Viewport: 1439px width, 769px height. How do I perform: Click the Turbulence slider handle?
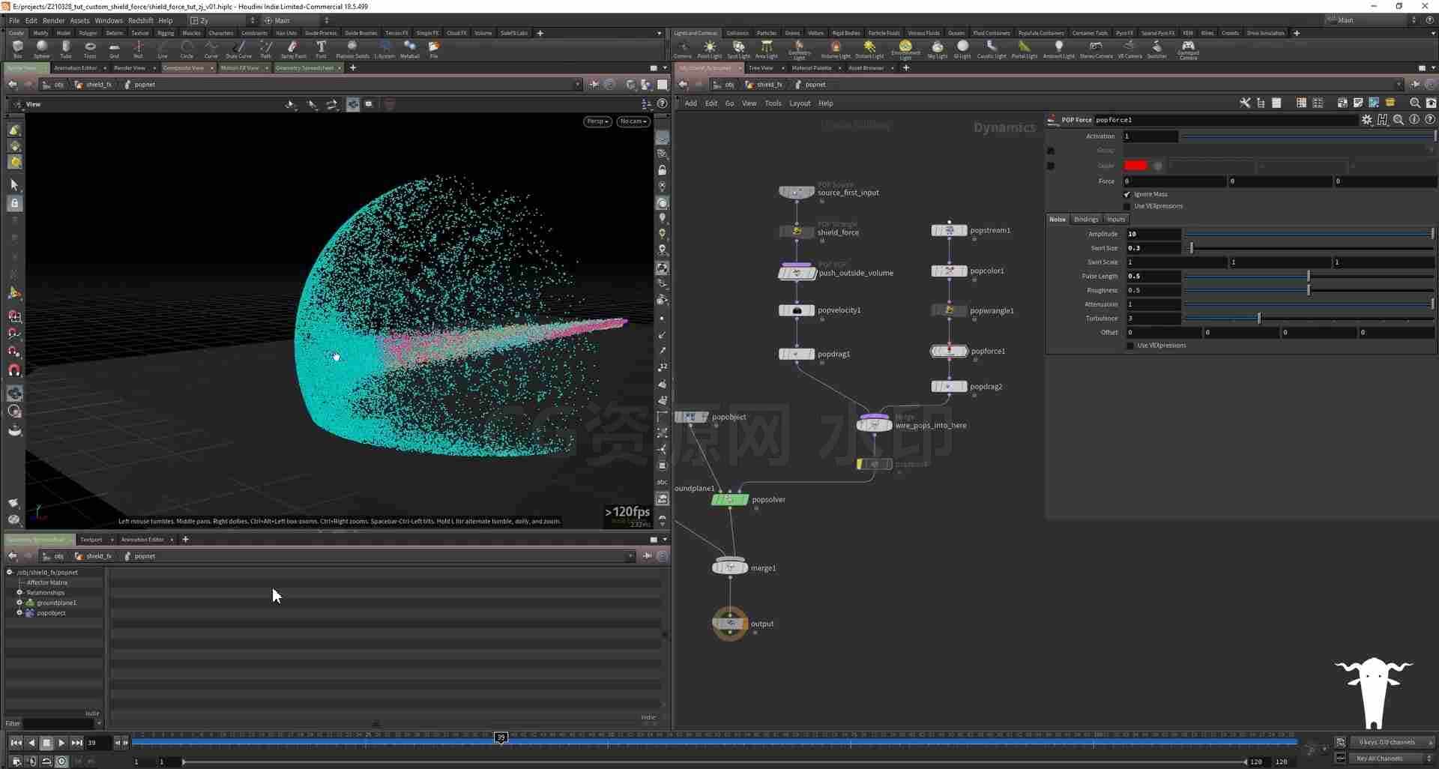(1259, 319)
